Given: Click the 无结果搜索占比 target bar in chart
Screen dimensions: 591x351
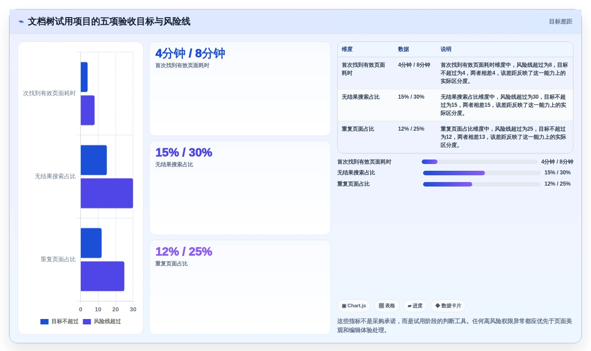Looking at the screenshot, I should (94, 160).
